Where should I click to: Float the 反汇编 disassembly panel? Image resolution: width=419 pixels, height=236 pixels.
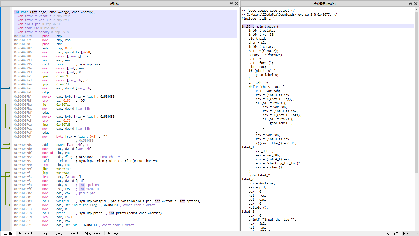click(231, 3)
